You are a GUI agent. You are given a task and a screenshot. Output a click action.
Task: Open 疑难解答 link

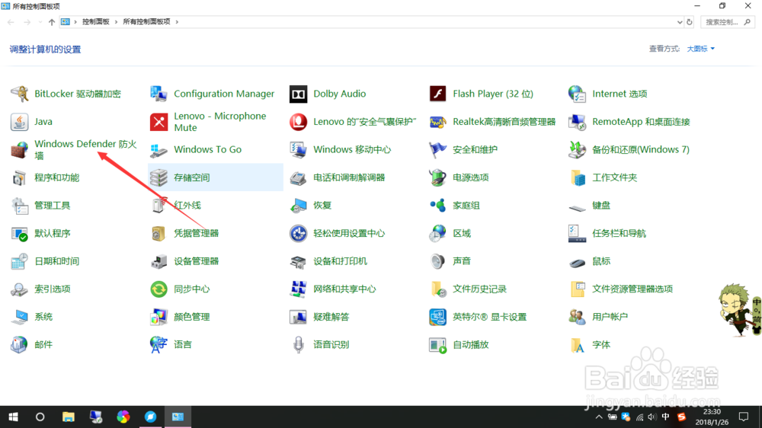[x=331, y=317]
